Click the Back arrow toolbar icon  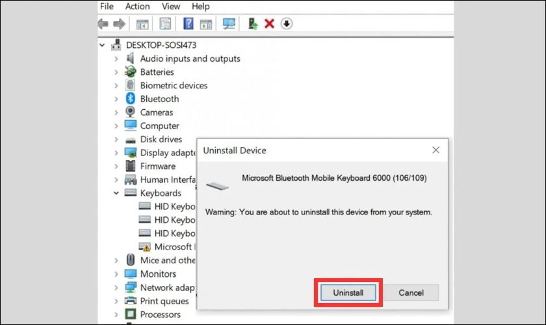[103, 23]
